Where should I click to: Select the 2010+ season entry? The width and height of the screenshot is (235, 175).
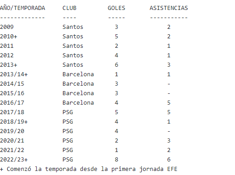coord(9,37)
